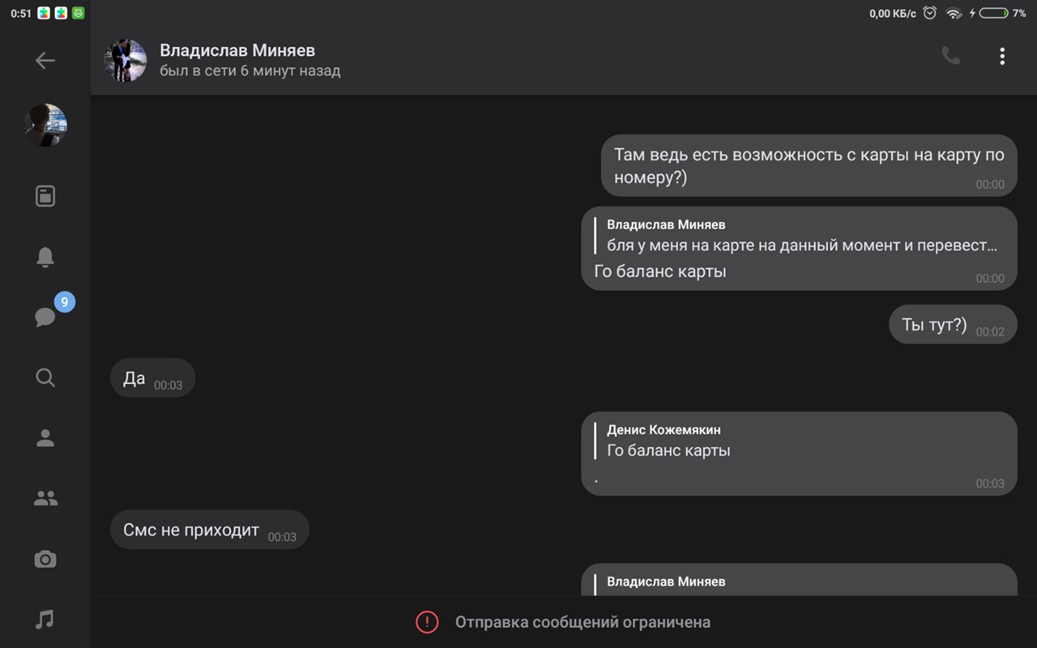Open the three-dot chat options menu
Image resolution: width=1037 pixels, height=648 pixels.
point(1002,56)
